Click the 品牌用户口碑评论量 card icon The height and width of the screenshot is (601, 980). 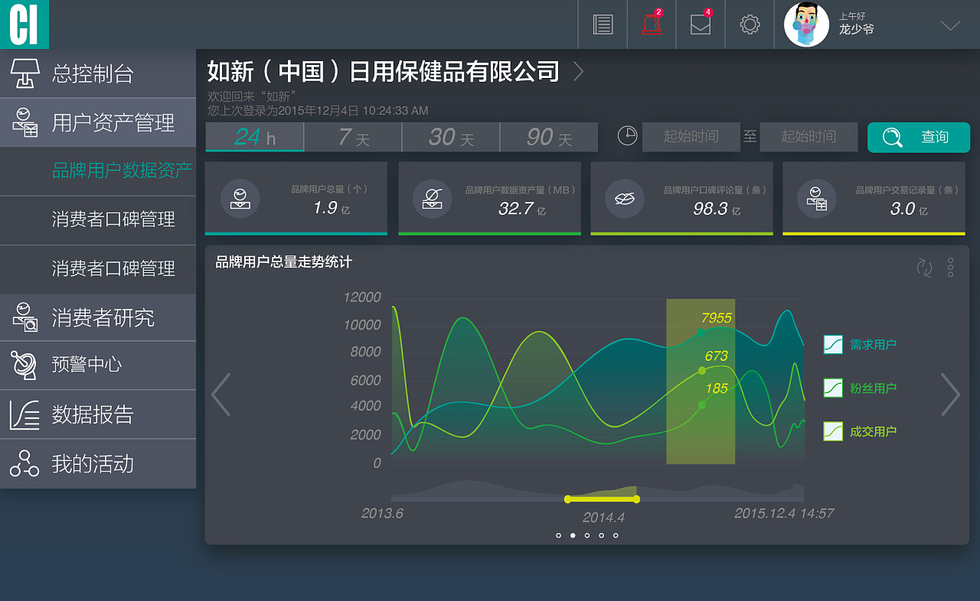coord(625,199)
